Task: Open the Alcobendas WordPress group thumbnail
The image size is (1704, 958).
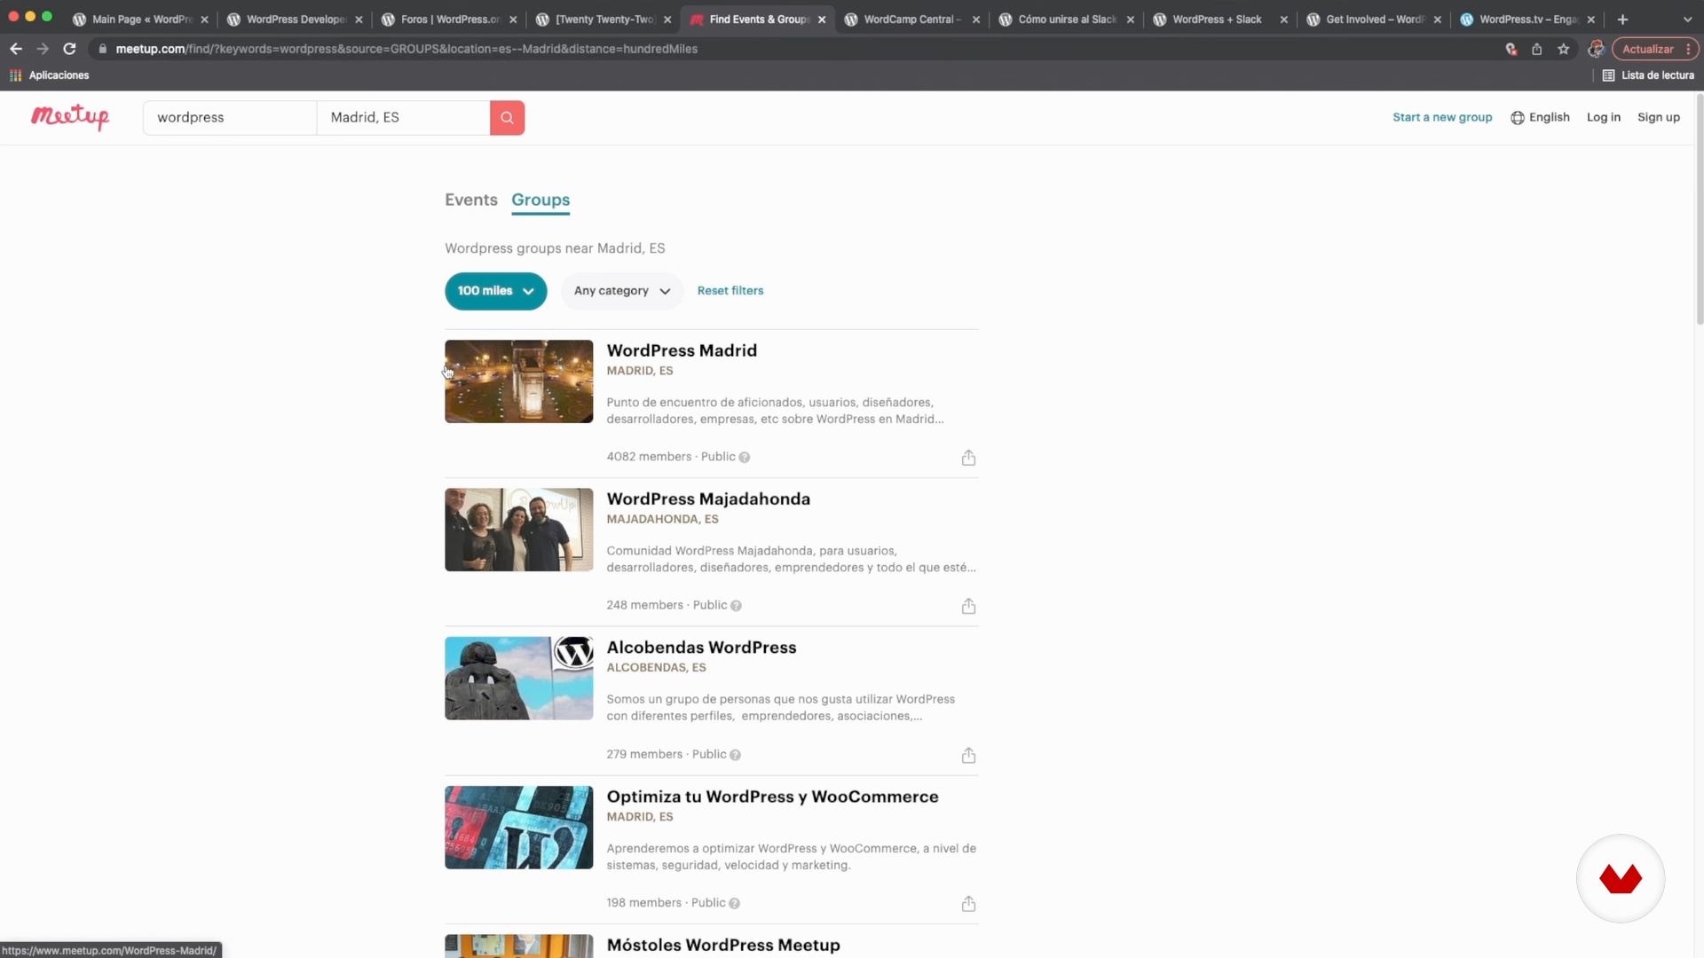Action: pyautogui.click(x=518, y=678)
